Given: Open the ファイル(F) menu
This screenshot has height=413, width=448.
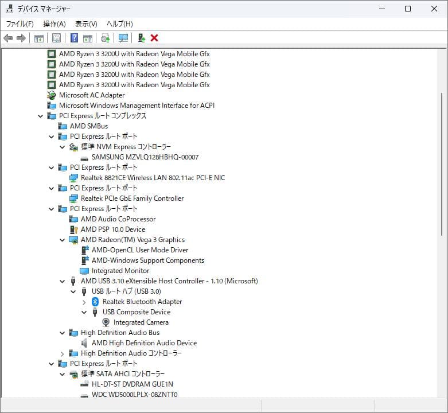Looking at the screenshot, I should [x=20, y=24].
